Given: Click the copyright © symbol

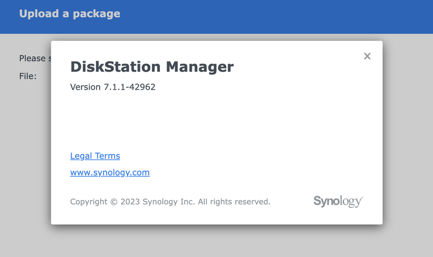Looking at the screenshot, I should click(x=114, y=202).
